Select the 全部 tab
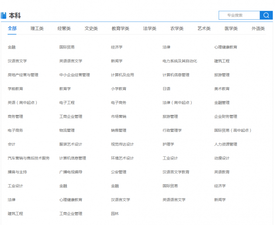This screenshot has height=225, width=275. tap(12, 28)
